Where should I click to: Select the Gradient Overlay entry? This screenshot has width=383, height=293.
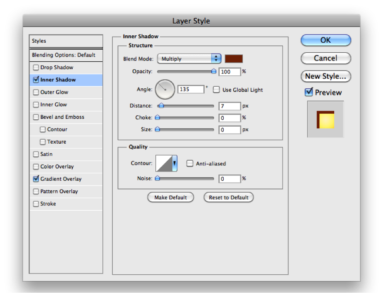click(x=61, y=179)
